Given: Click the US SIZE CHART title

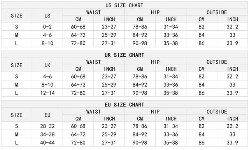Looking at the screenshot, I should (x=124, y=5).
